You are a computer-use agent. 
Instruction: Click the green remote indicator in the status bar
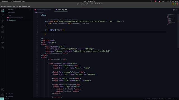[2, 99]
